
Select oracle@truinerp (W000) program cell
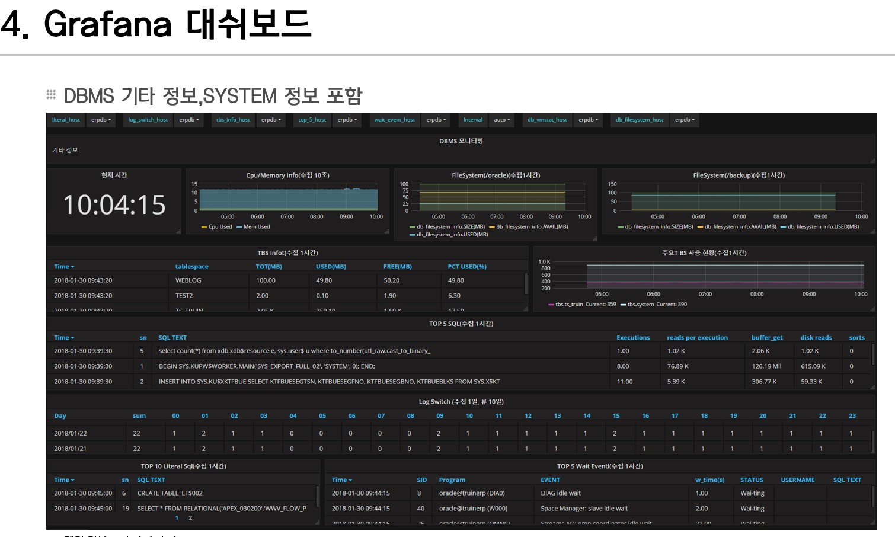pos(473,509)
